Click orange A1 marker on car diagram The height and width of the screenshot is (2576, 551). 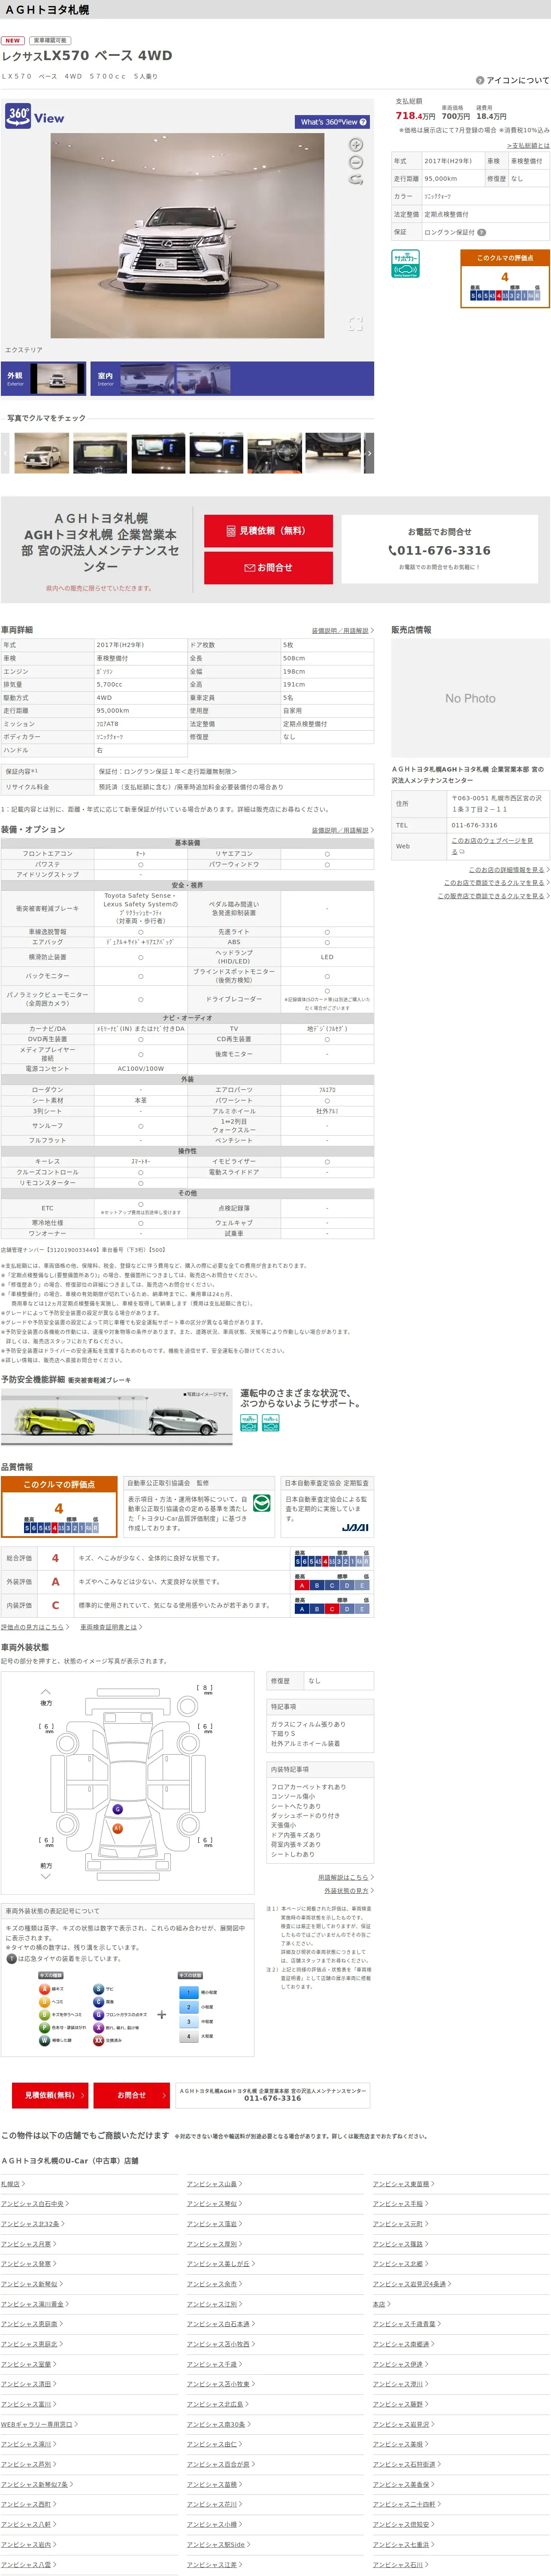pos(117,1828)
